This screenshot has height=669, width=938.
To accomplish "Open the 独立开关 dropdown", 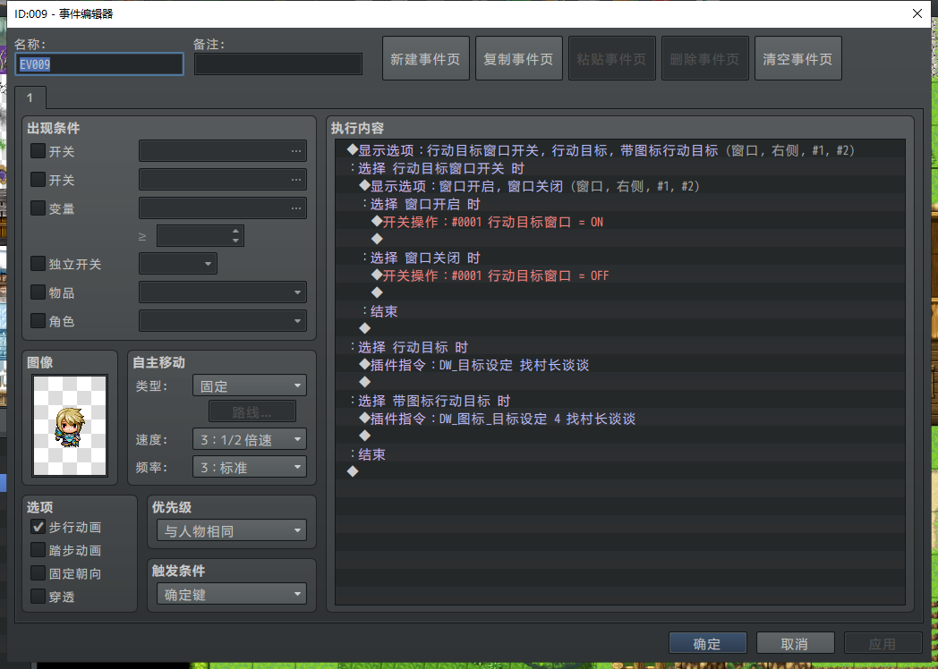I will (x=178, y=264).
